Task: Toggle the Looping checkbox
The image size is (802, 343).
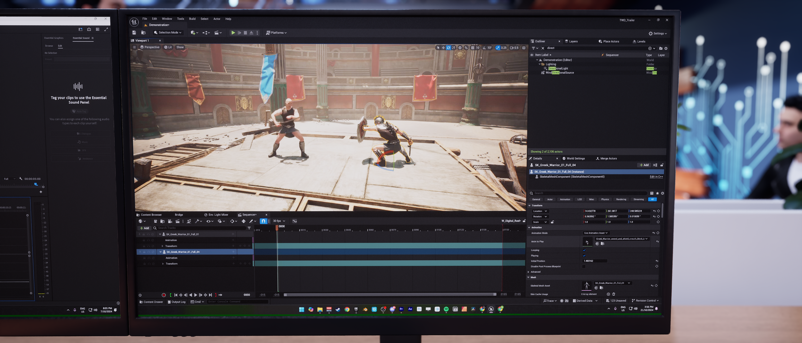Action: pos(584,250)
